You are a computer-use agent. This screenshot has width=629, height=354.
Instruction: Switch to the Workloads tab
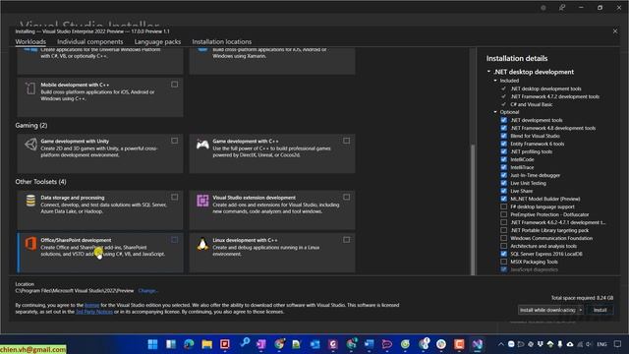point(30,41)
